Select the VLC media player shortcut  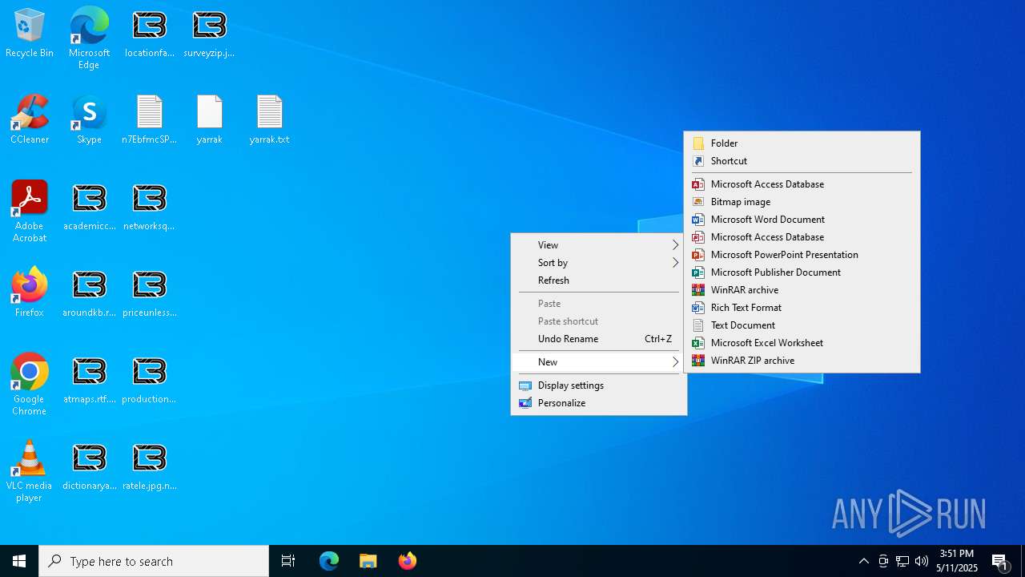pyautogui.click(x=30, y=471)
